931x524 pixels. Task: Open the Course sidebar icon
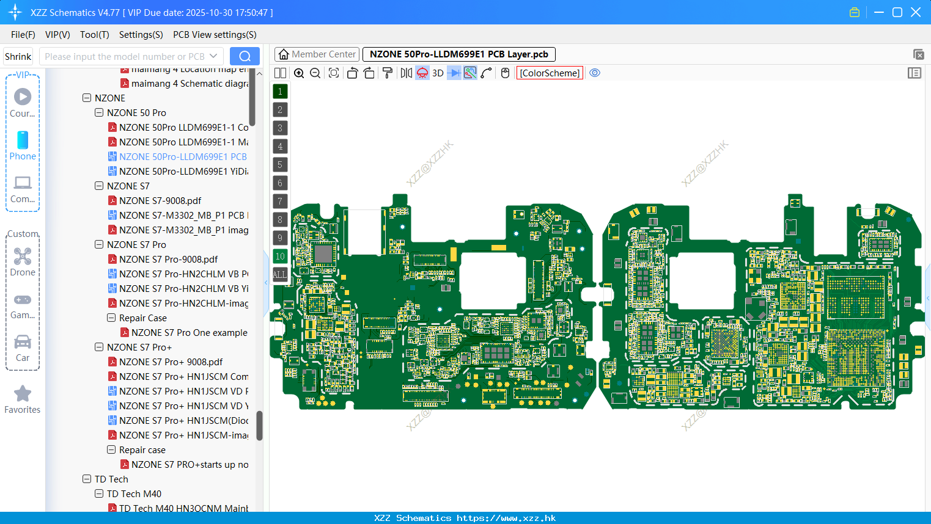[23, 103]
